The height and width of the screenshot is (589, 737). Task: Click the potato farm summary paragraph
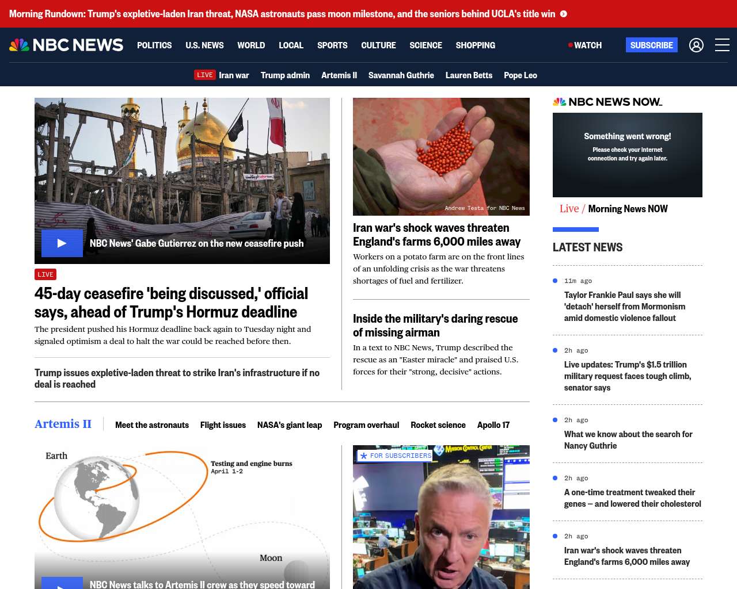coord(439,269)
